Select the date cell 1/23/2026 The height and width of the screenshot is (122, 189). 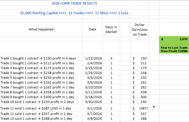tap(93, 58)
